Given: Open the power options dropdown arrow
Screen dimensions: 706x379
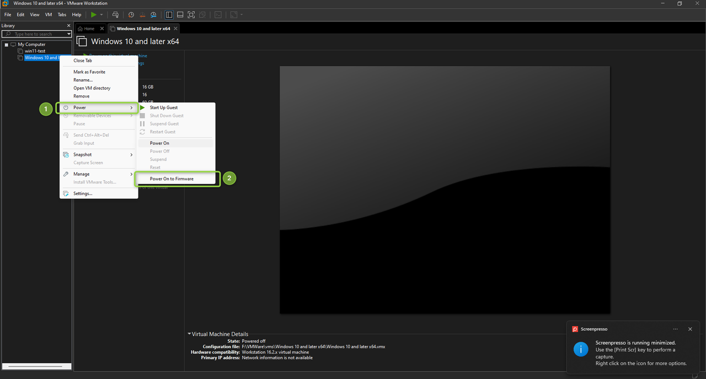Looking at the screenshot, I should (x=101, y=14).
